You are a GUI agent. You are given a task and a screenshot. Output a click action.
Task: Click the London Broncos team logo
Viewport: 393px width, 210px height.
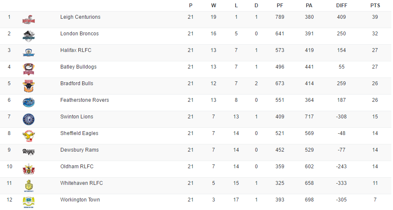click(29, 36)
